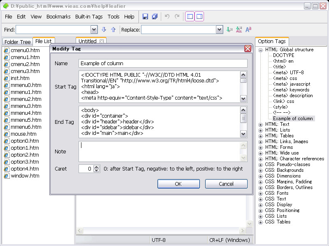
Task: Click the Save file toolbar icon
Action: (x=145, y=17)
